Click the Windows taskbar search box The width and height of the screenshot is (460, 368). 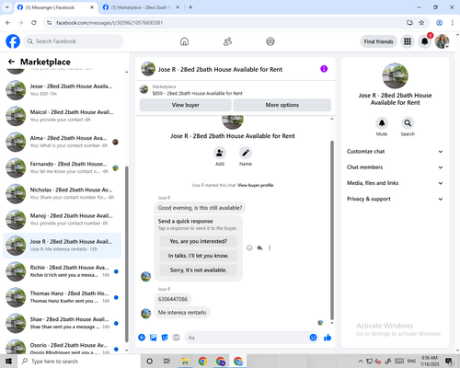coord(79,362)
